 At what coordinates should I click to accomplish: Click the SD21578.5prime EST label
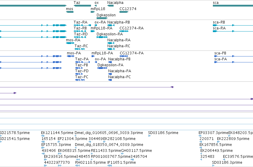point(15,133)
